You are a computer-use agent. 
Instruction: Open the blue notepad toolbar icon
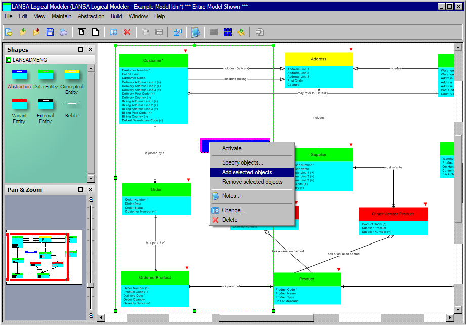(195, 32)
